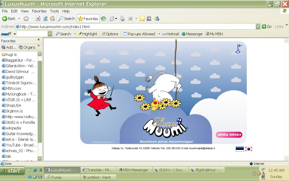Click the Finnish flag key icon
The width and height of the screenshot is (289, 181).
pos(239,49)
